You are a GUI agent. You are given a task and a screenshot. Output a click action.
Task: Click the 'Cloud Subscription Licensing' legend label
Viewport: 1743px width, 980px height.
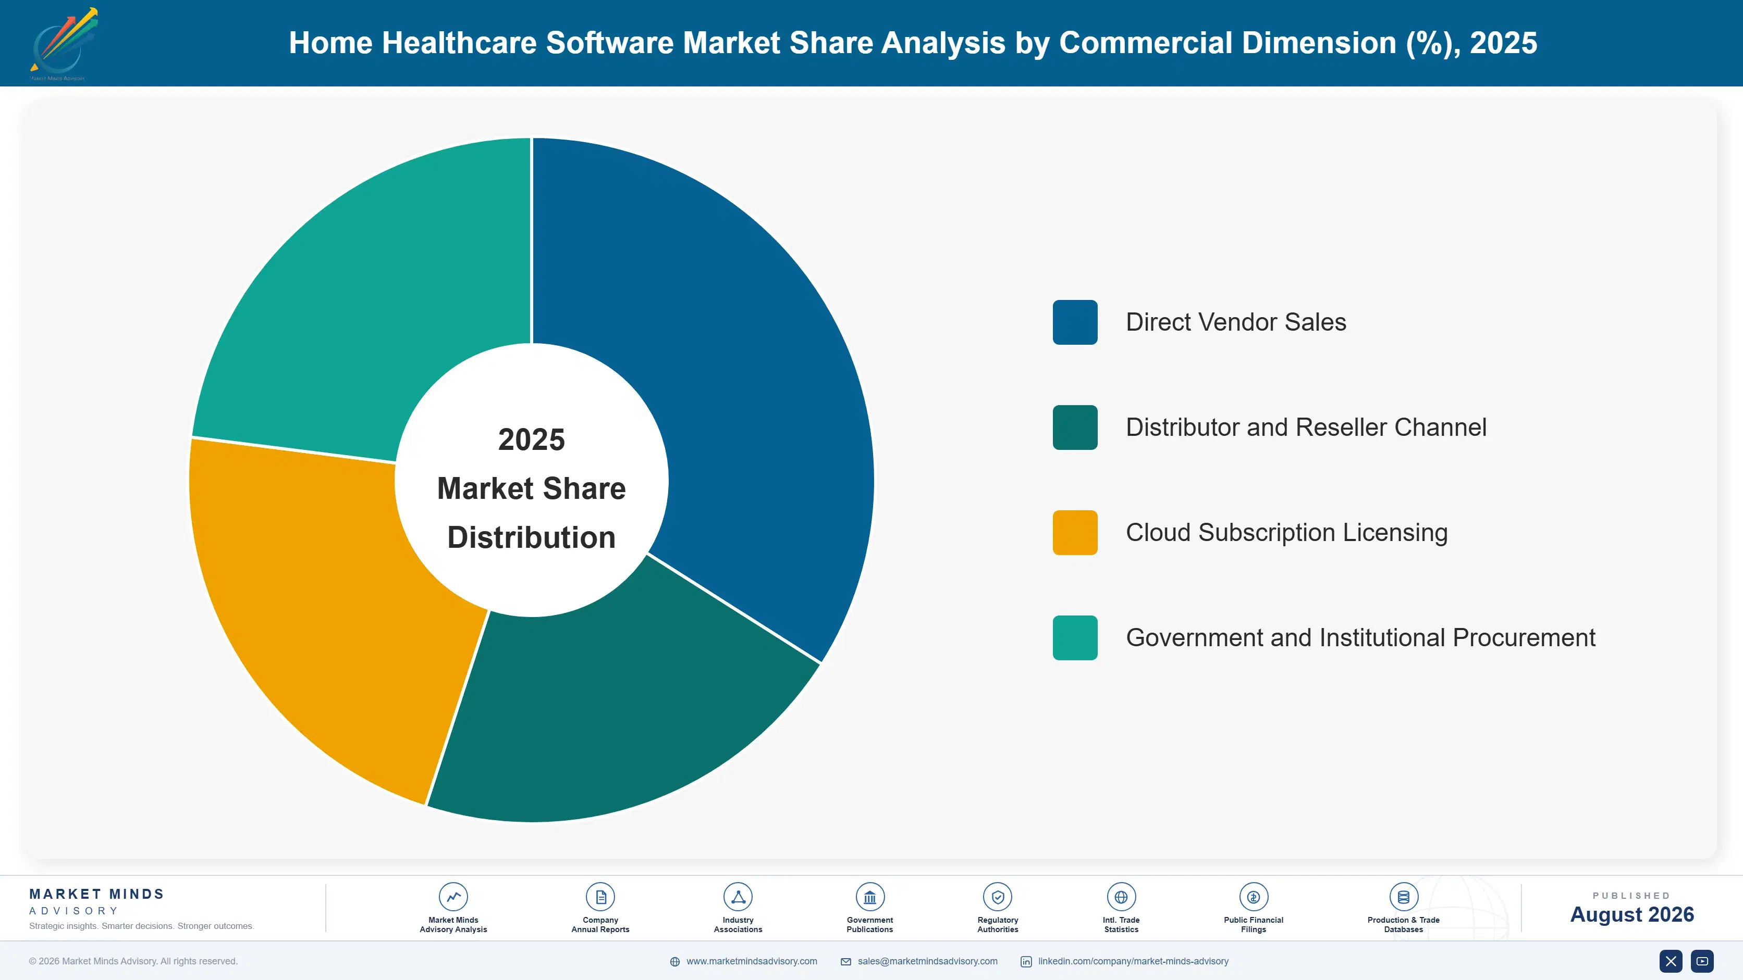[1286, 533]
